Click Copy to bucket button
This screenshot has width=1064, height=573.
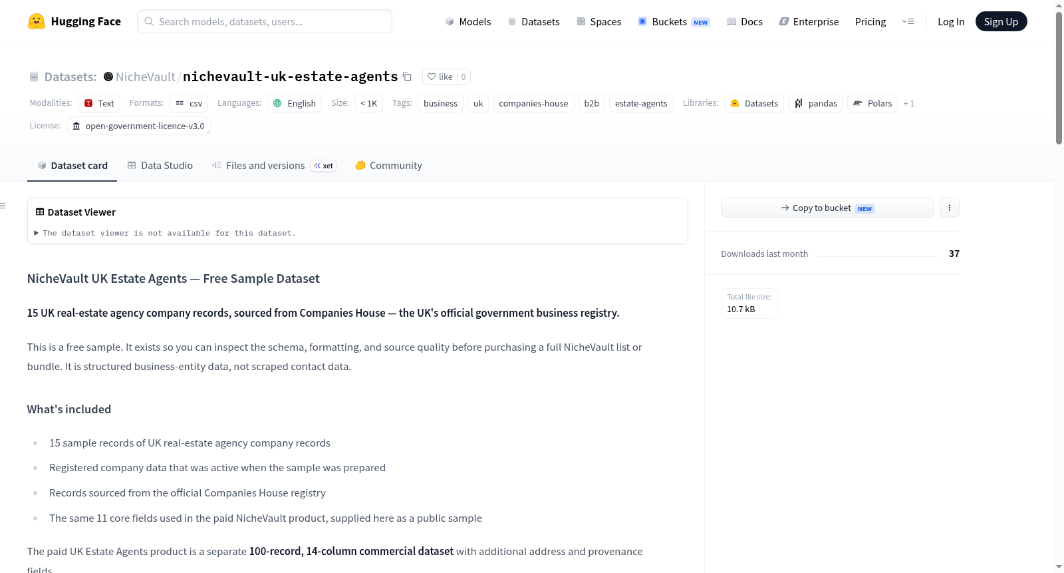tap(827, 208)
